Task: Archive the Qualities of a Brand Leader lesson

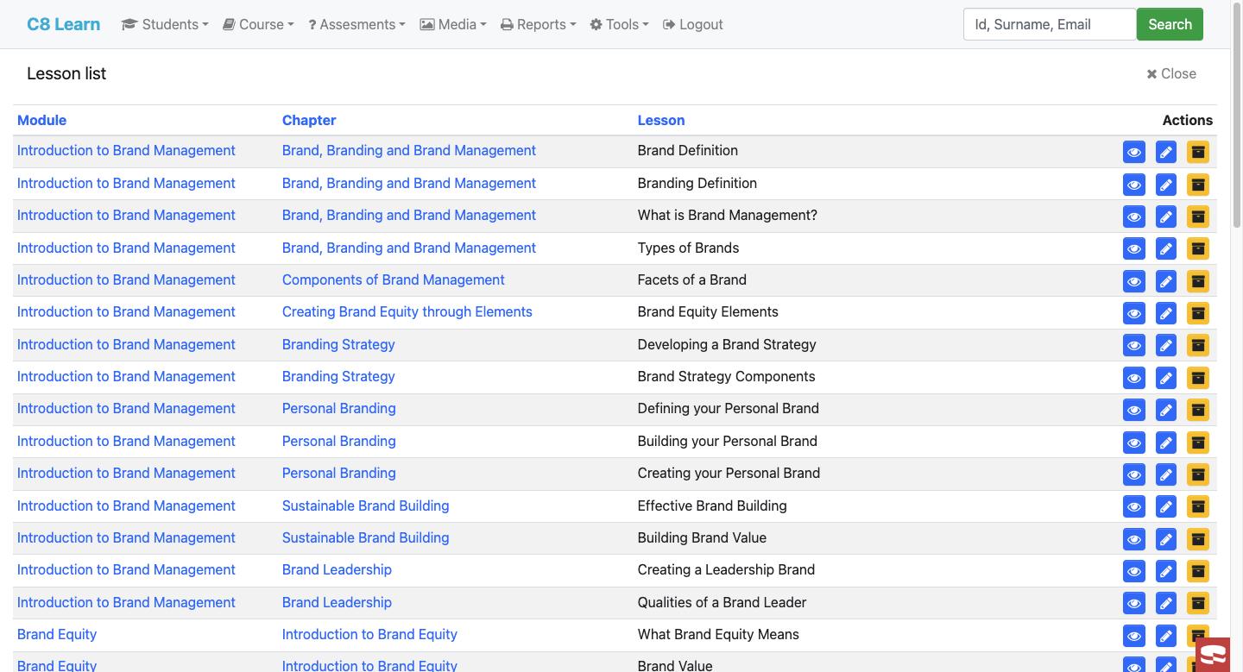Action: (x=1197, y=603)
